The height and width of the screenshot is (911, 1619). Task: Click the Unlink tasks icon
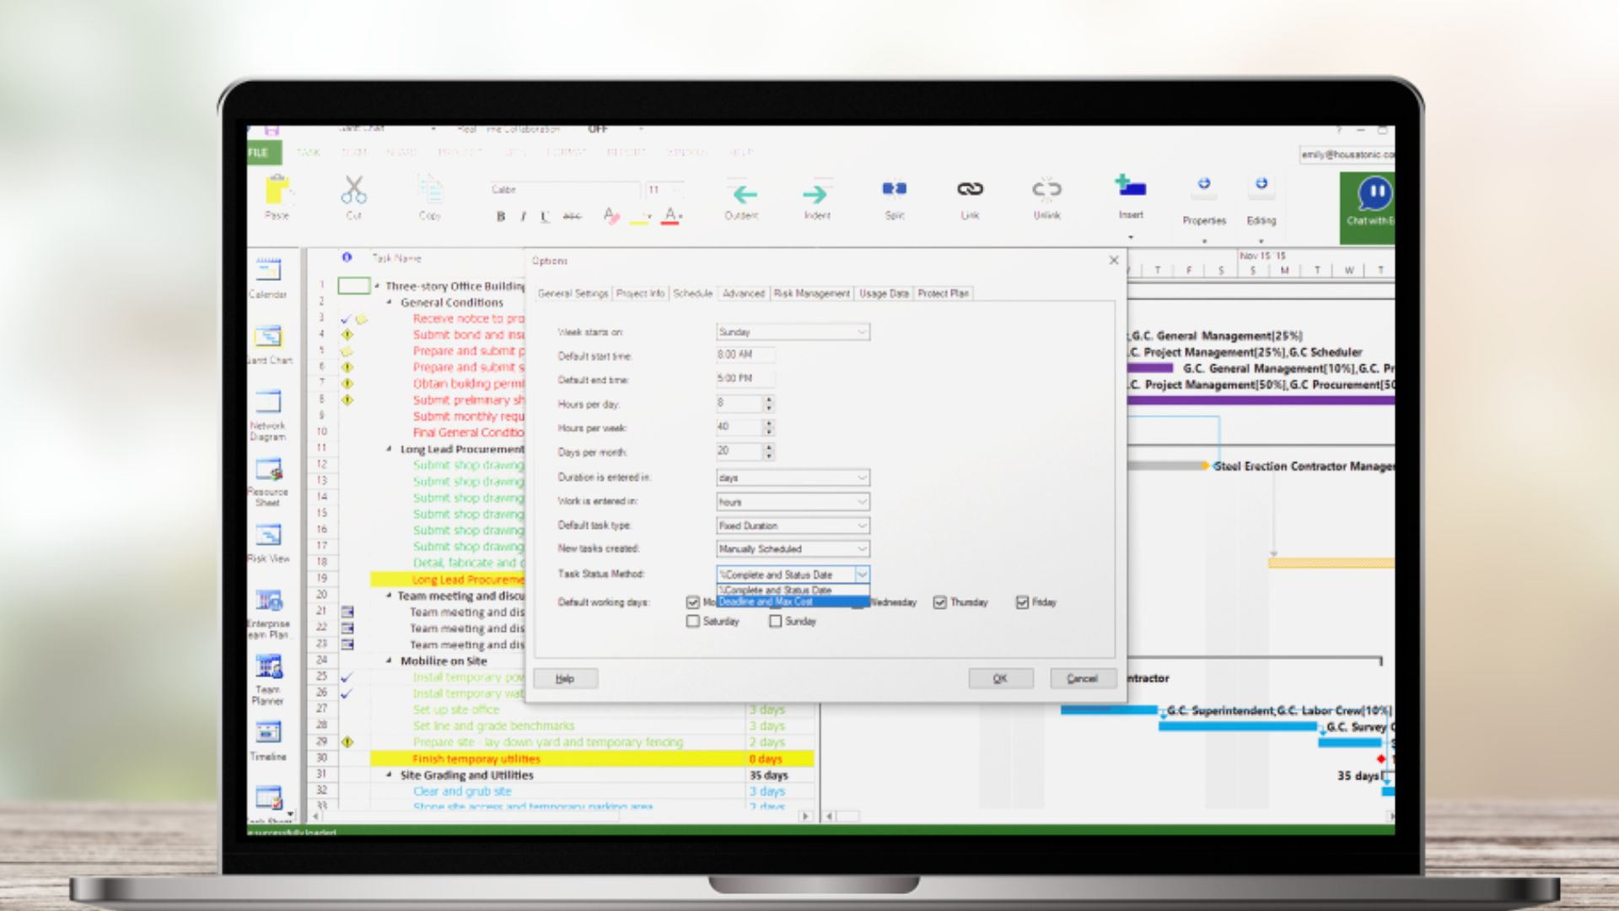coord(1046,197)
